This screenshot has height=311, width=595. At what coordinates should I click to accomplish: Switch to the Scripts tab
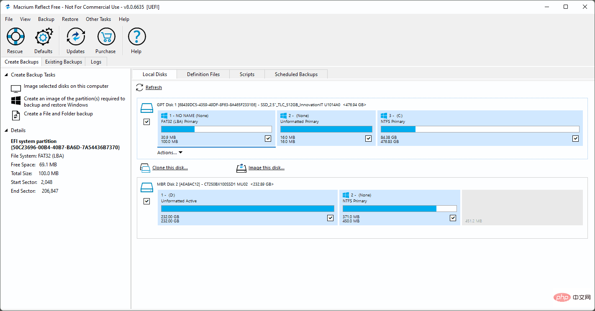pos(247,74)
